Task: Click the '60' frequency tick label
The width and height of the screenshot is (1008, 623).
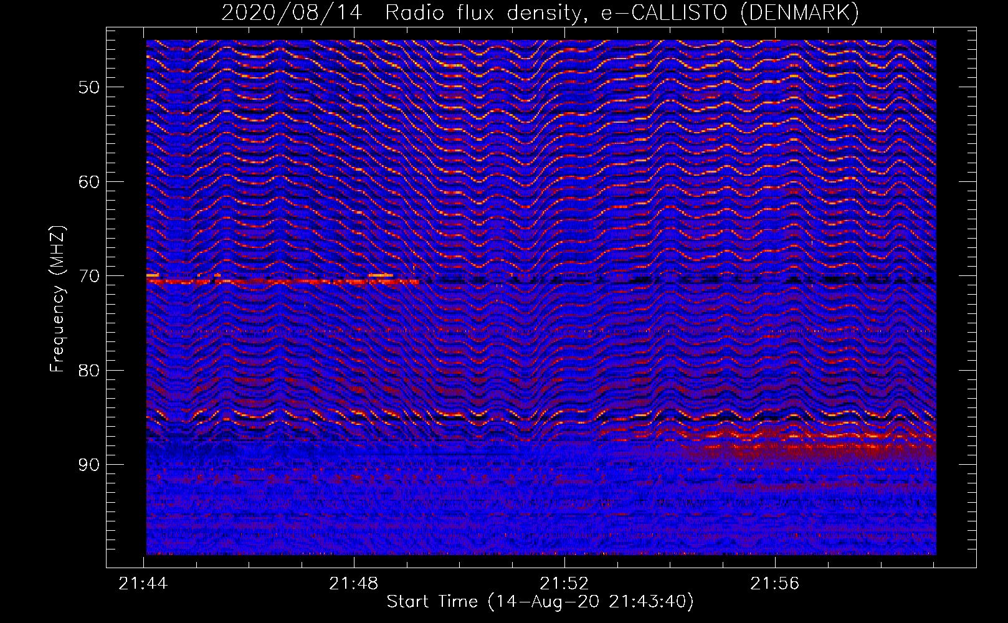Action: coord(89,182)
